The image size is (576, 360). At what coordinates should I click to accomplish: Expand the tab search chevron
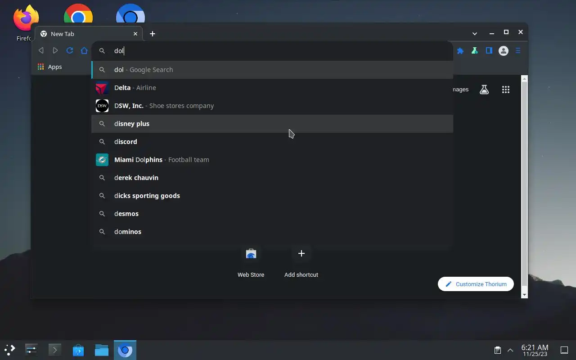point(475,33)
